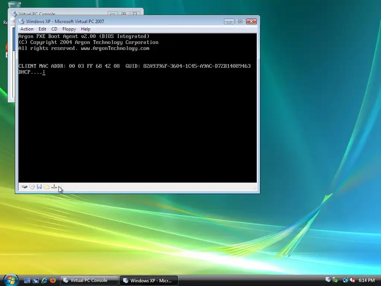The width and height of the screenshot is (381, 286).
Task: Click the hard disk status icon
Action: click(x=24, y=187)
